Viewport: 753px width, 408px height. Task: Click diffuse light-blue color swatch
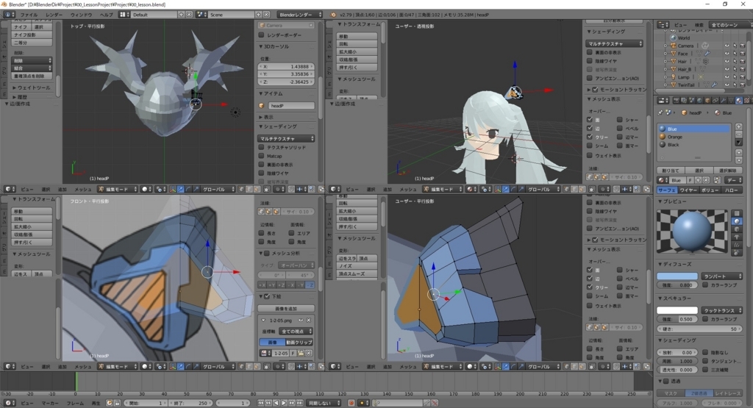click(x=677, y=276)
